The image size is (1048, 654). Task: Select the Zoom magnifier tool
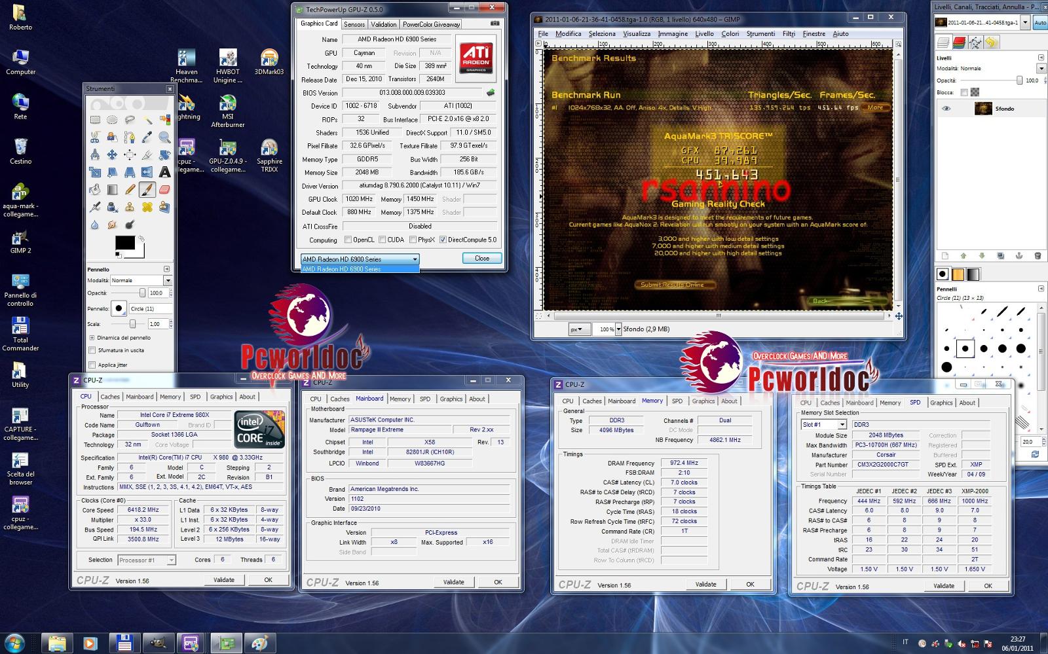tap(165, 137)
